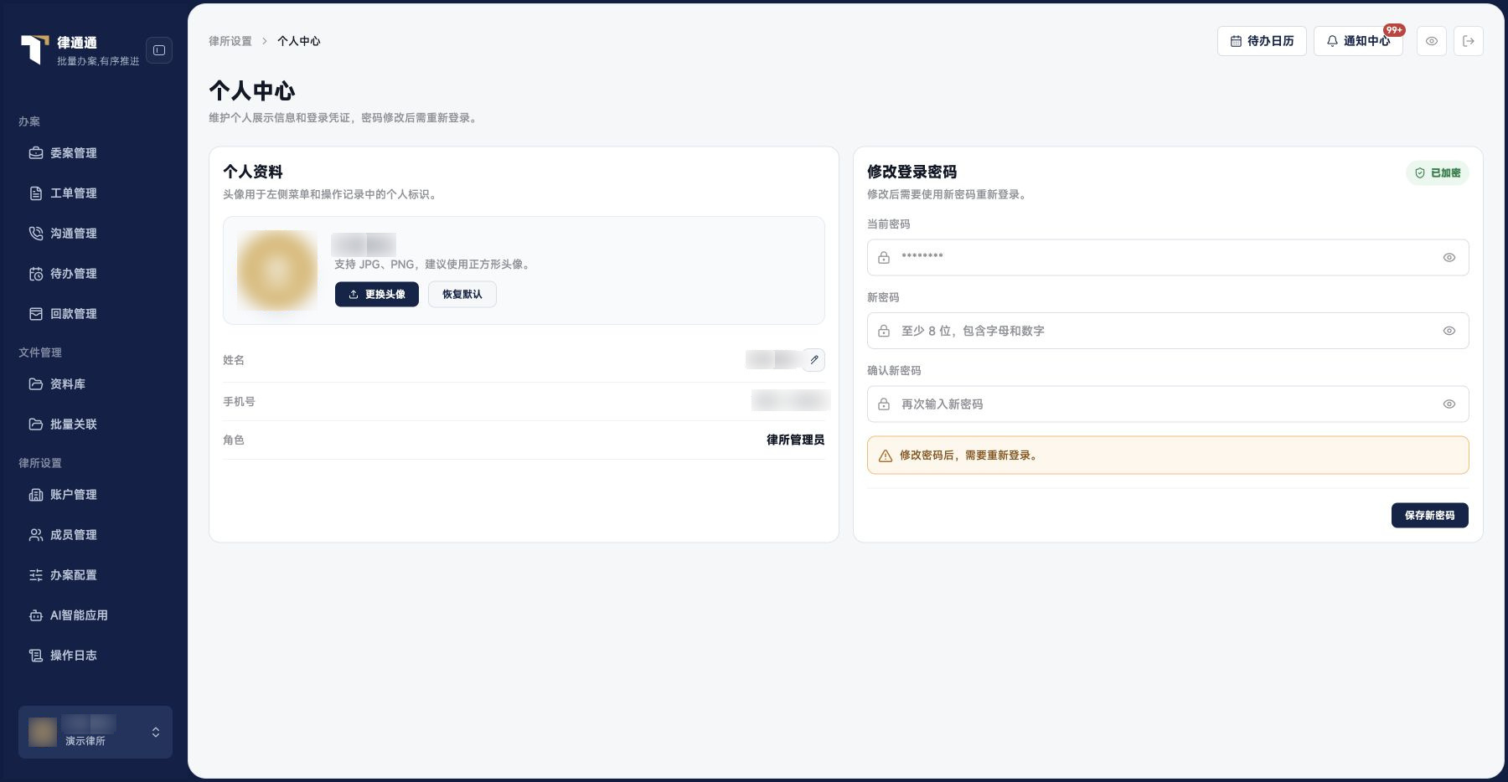The image size is (1508, 782).
Task: Click the lock icon in 确认新密码 field
Action: 884,404
